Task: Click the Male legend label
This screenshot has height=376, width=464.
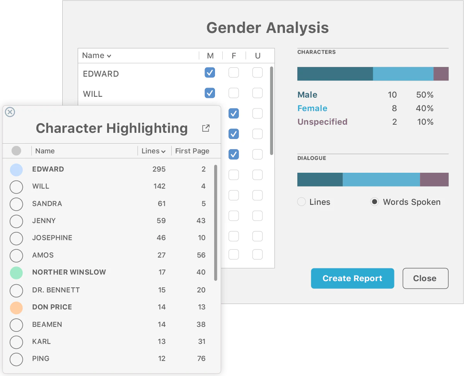Action: point(307,95)
